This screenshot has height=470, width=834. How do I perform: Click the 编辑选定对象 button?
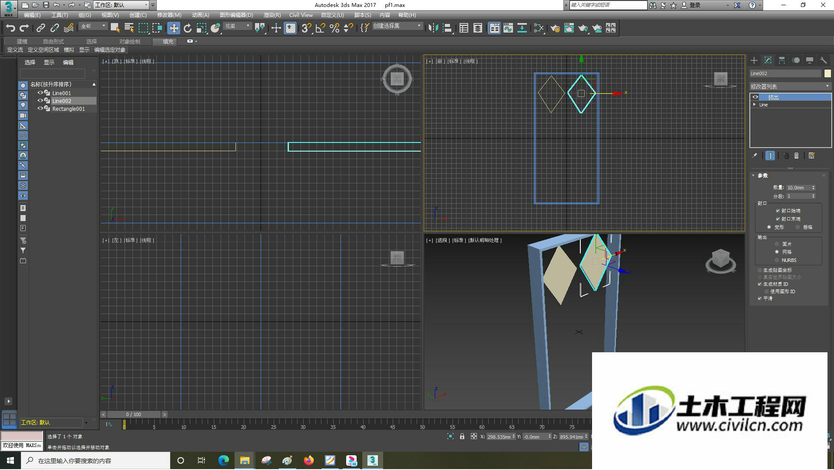click(110, 50)
